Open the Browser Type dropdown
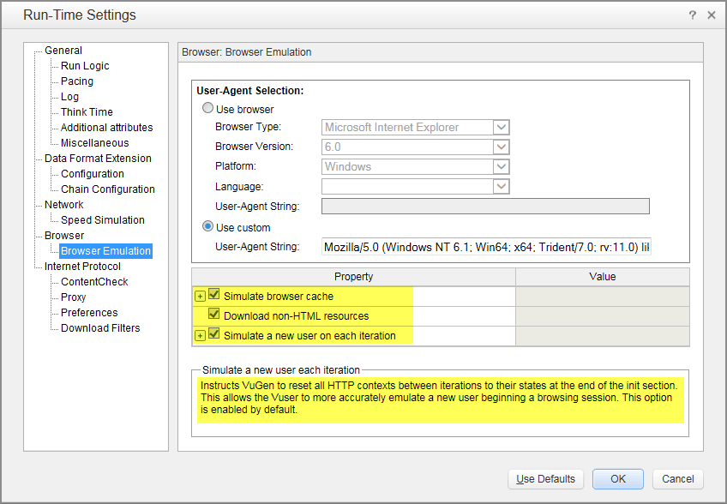The image size is (727, 504). pyautogui.click(x=502, y=128)
